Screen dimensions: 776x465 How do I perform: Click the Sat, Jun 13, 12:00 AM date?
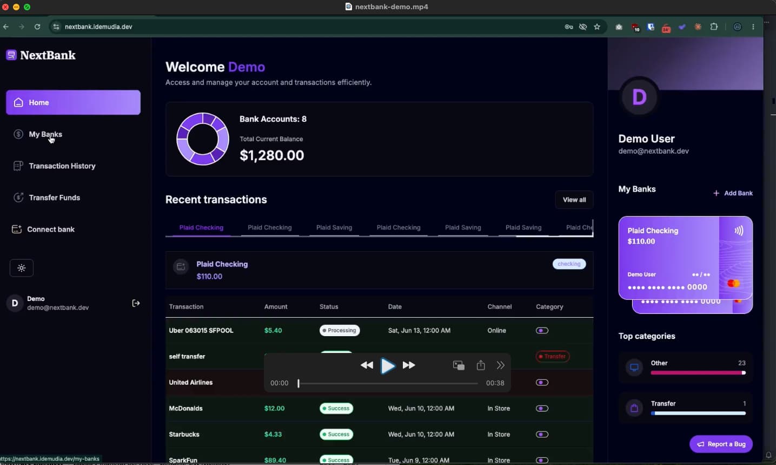(x=419, y=330)
